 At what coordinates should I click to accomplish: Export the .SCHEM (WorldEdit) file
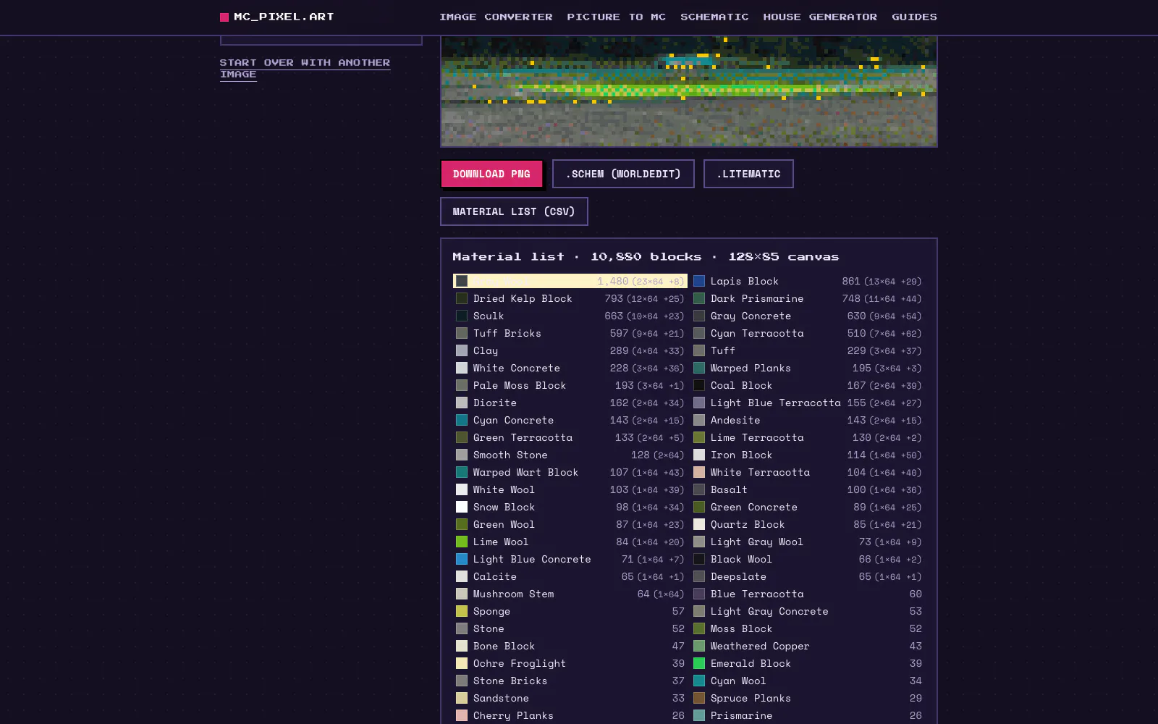coord(623,174)
